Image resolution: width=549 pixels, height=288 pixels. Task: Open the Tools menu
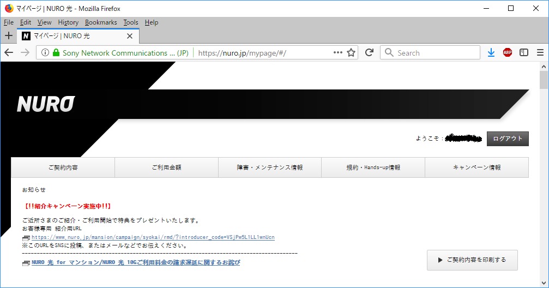pyautogui.click(x=131, y=22)
